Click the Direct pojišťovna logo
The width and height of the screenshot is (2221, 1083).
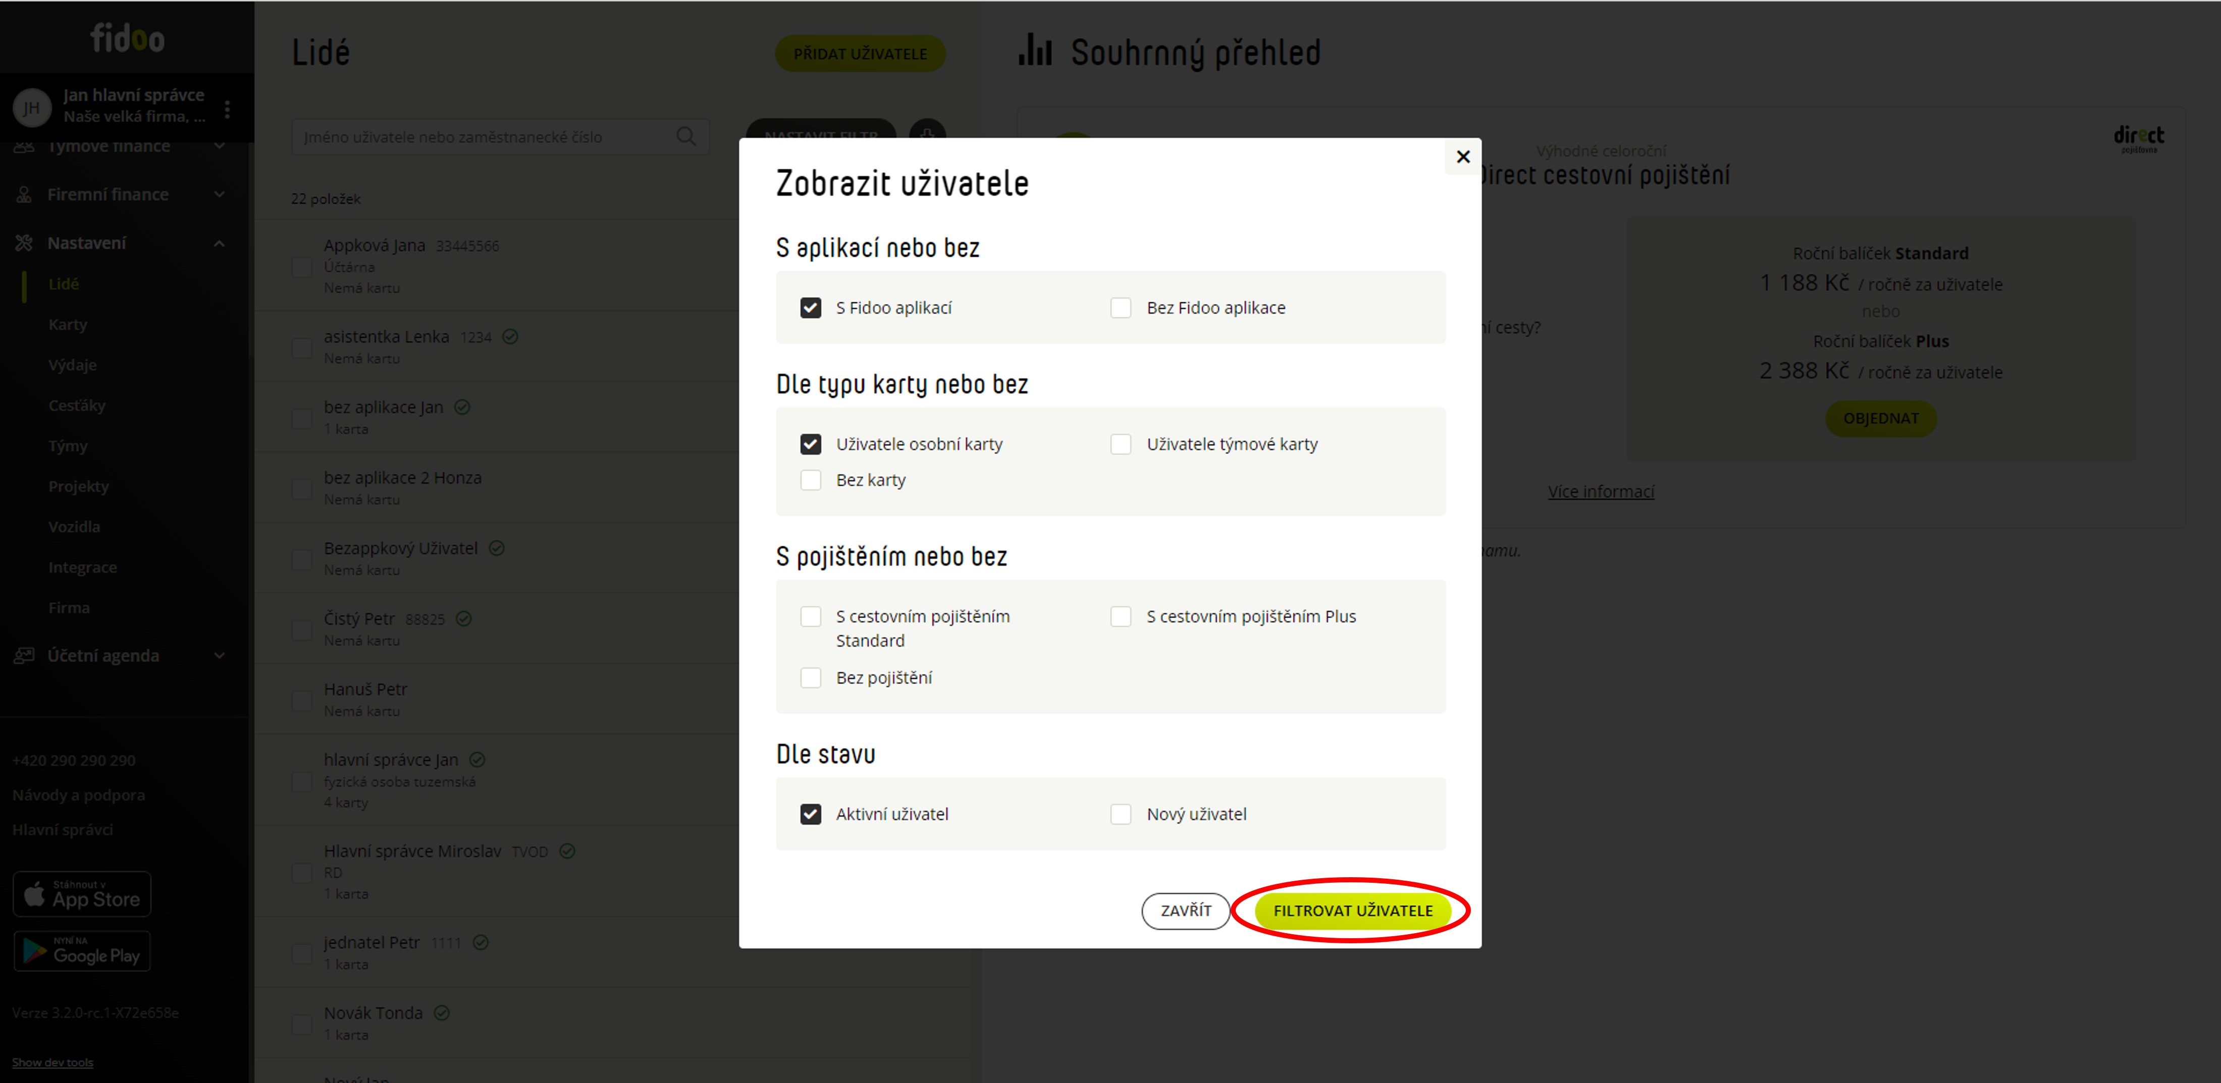pyautogui.click(x=2138, y=138)
